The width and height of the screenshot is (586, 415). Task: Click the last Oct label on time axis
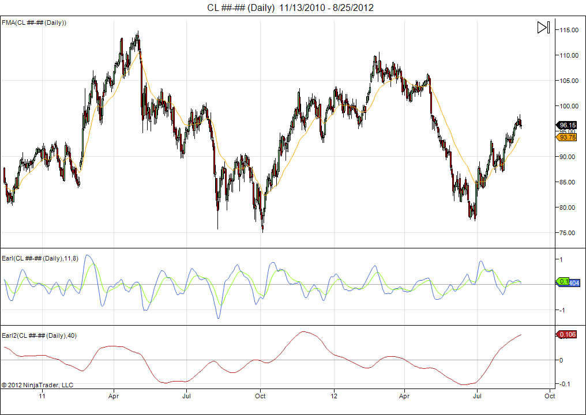[x=550, y=397]
